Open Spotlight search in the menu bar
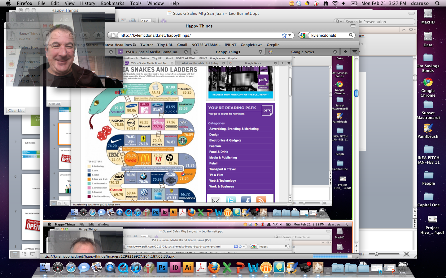 [437, 3]
